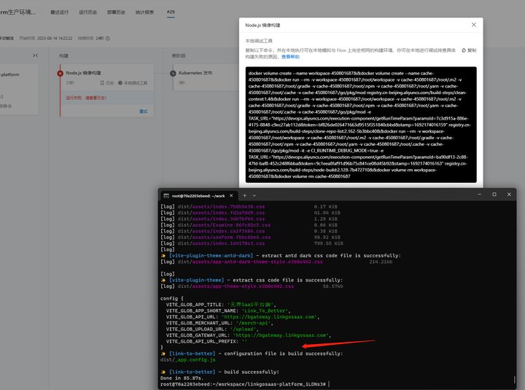The height and width of the screenshot is (390, 525).
Task: Close the Node.js 镜像构建 dialog
Action: point(473,25)
